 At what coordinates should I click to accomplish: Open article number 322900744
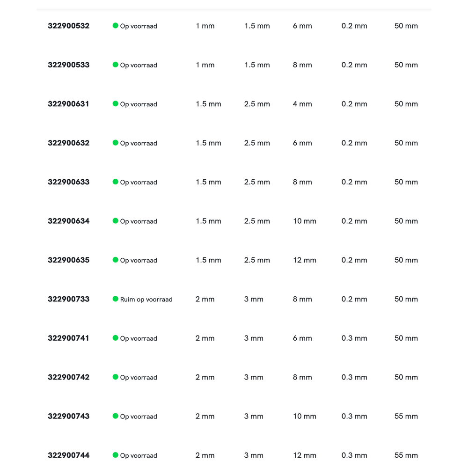tap(68, 455)
